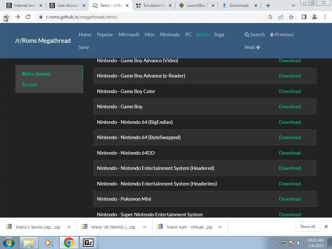
Task: Expand options for Mario's Tennis download
Action: coord(69,227)
